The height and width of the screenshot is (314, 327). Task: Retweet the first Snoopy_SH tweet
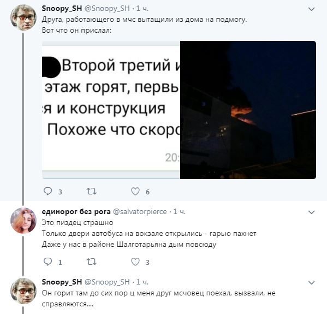click(92, 191)
